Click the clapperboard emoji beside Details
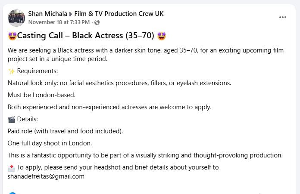Image resolution: width=300 pixels, height=194 pixels. (x=12, y=119)
